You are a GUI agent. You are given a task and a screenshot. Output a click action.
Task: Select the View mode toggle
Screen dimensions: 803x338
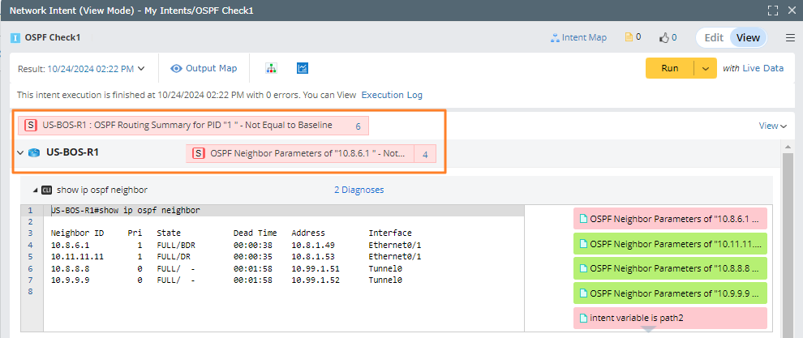tap(748, 37)
